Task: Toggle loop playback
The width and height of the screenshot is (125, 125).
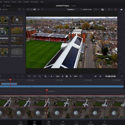Action: [81, 76]
